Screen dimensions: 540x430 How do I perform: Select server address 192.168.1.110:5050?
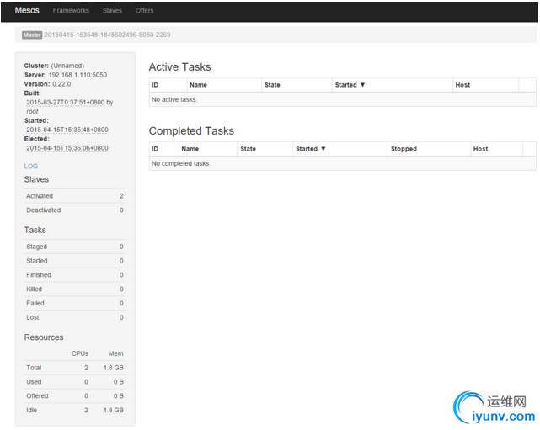[78, 75]
